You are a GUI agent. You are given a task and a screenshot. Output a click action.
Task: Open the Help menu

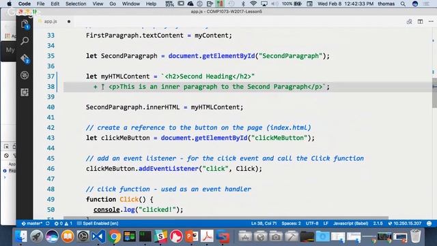pos(151,3)
